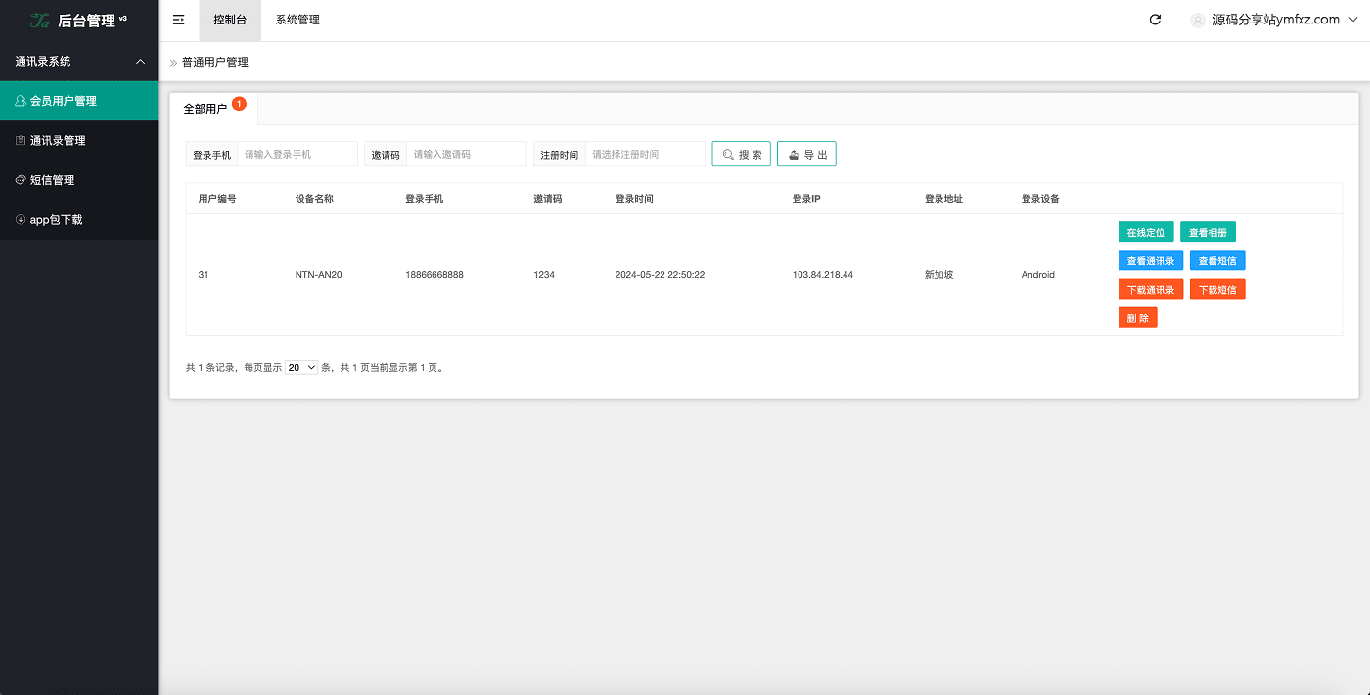Viewport: 1370px width, 695px height.
Task: Click the login time 2024-05-22 22:50:22
Action: [660, 275]
